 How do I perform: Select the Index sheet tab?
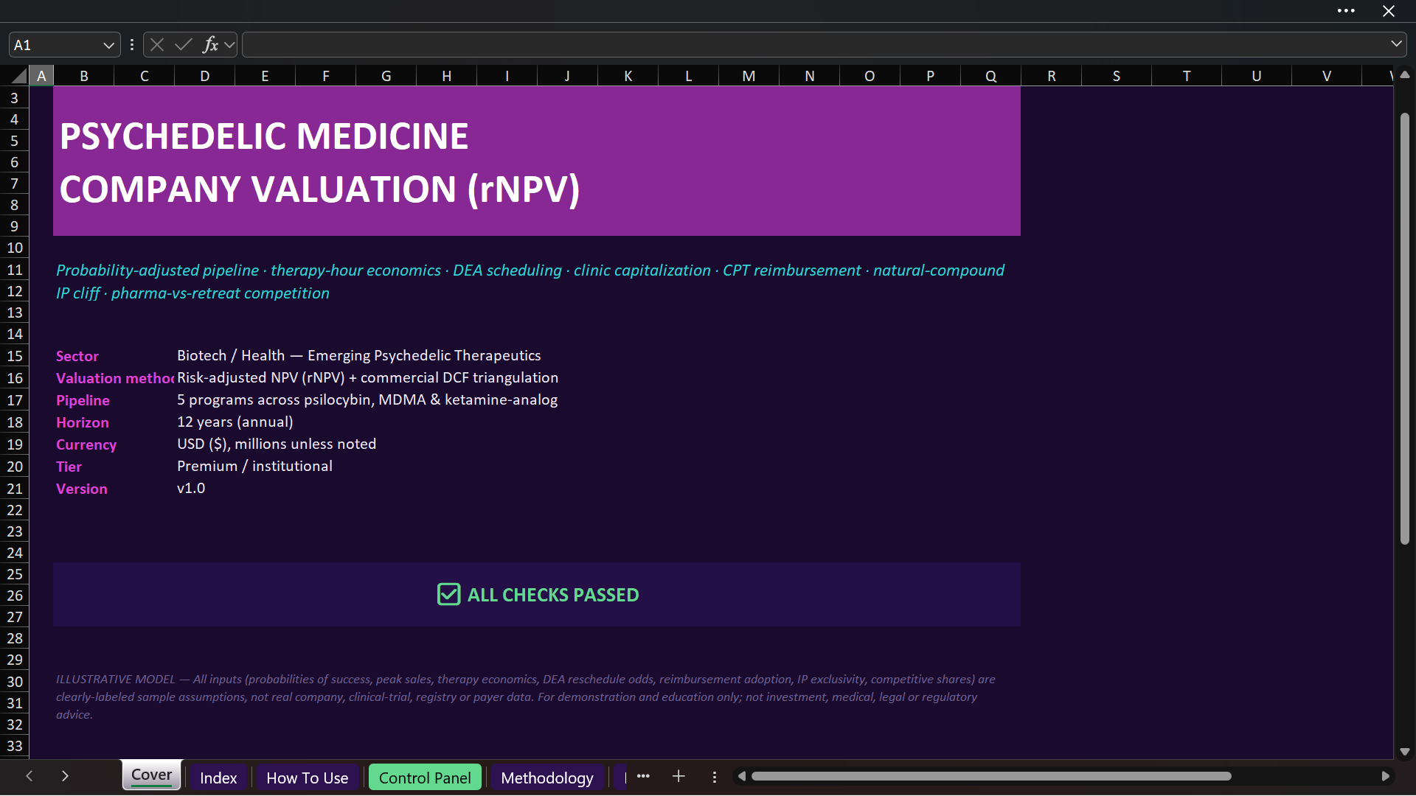click(x=218, y=778)
